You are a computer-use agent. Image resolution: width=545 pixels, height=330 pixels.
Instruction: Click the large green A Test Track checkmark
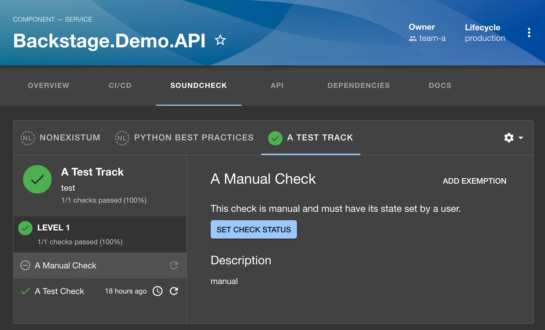pyautogui.click(x=37, y=179)
